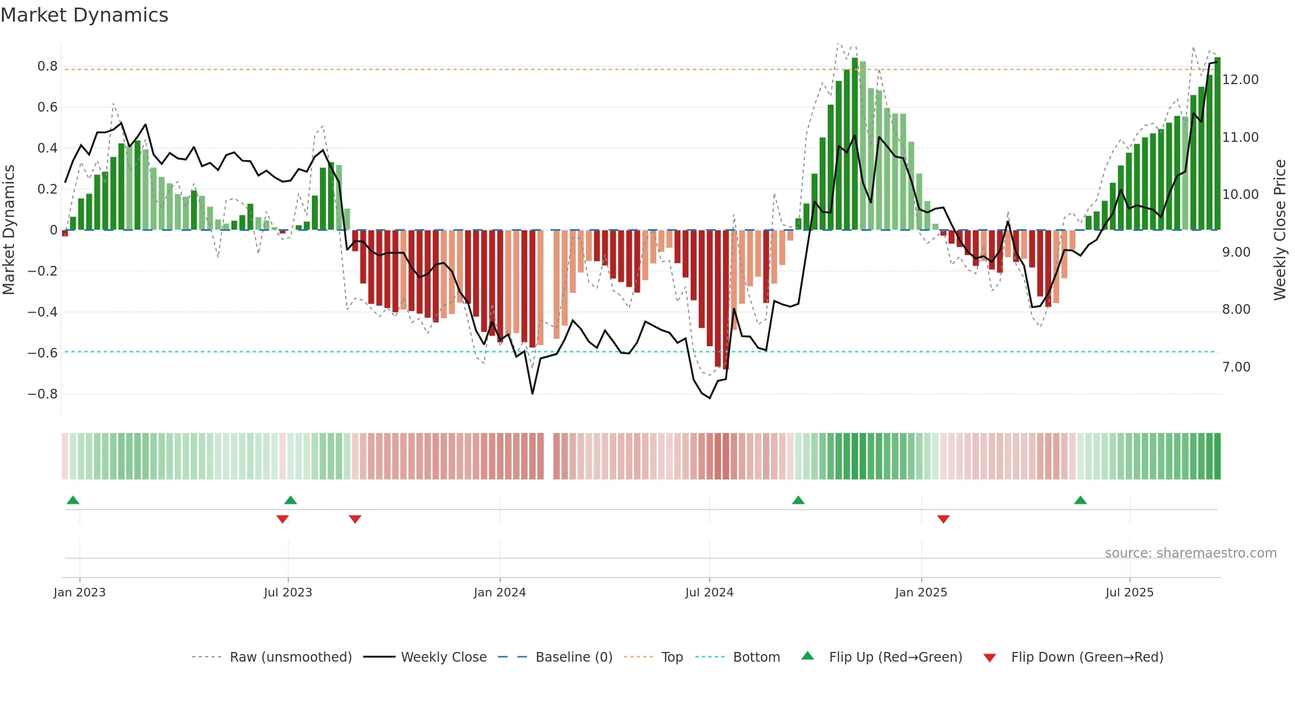Toggle the Baseline (0) legend entry

pos(555,657)
